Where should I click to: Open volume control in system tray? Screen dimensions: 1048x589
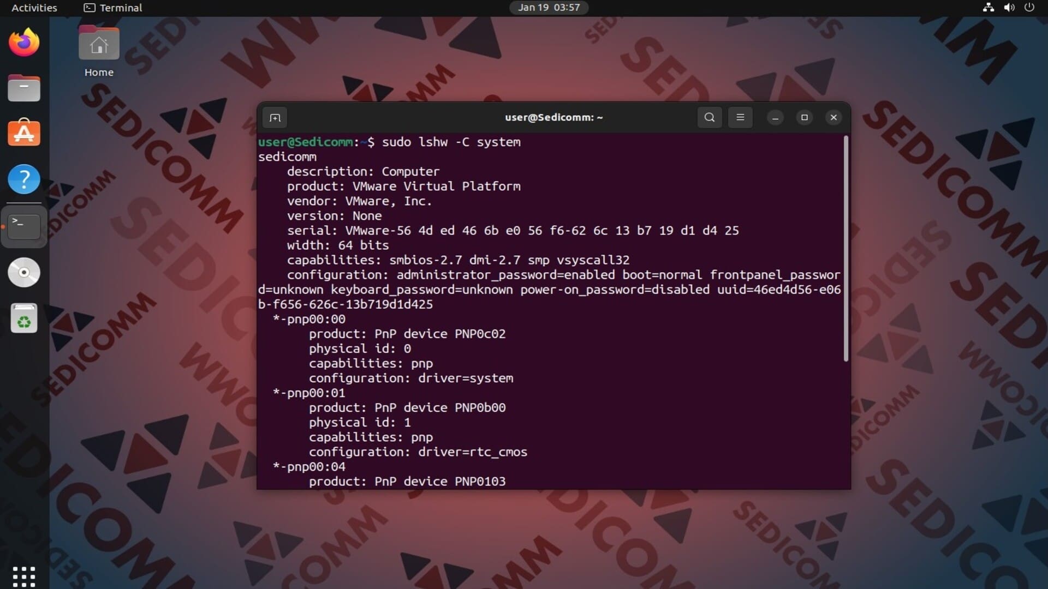pos(1009,8)
